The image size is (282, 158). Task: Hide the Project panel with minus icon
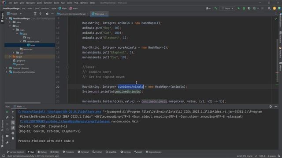(x=52, y=14)
